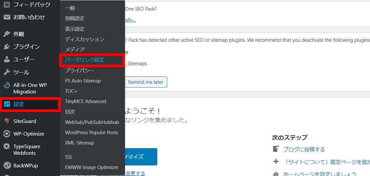Click the TypeSquare Webfonts gear icon
Screen dimensions: 370x176
tap(7, 147)
